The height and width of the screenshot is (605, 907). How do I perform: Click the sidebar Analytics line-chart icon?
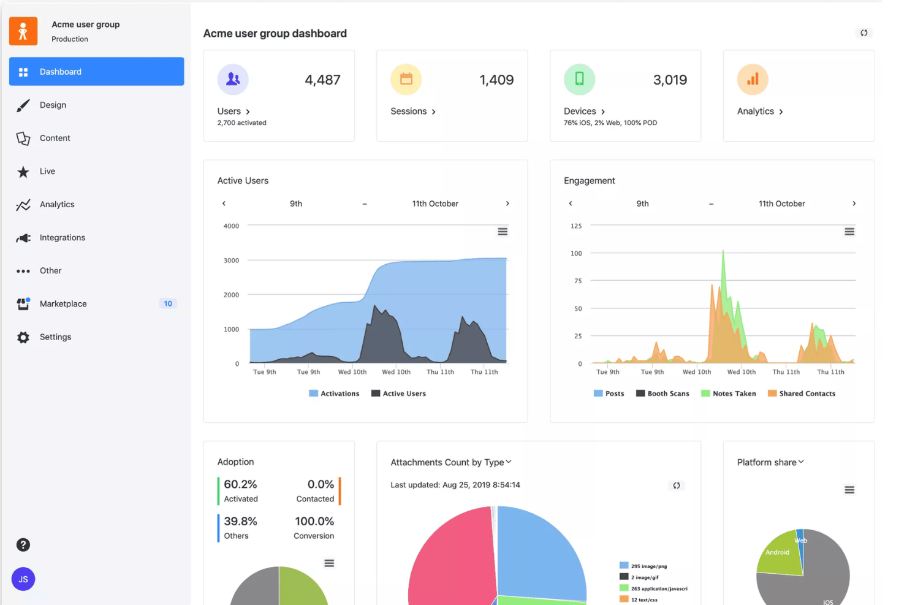coord(23,205)
